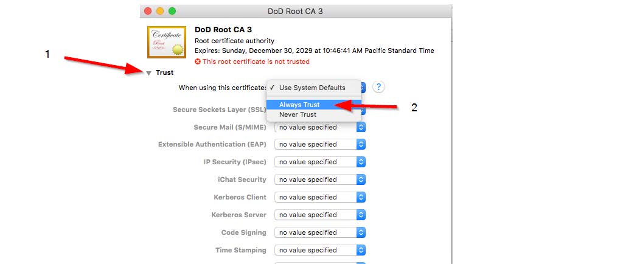Open the IP Security (IPsec) dropdown

[x=320, y=162]
